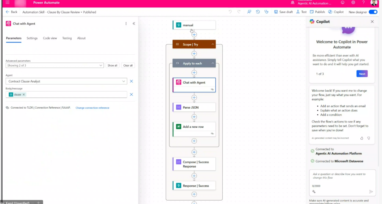Insert step above Chat with Agent

point(194,73)
